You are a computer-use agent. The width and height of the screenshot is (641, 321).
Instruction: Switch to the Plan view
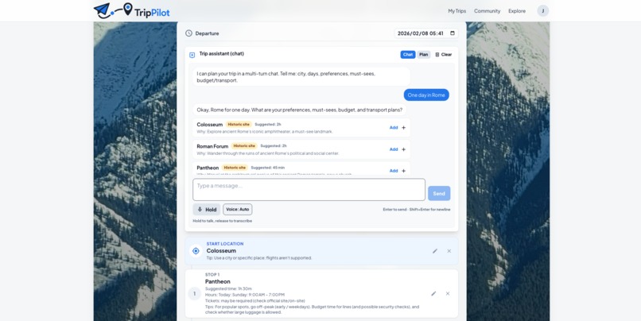click(x=424, y=55)
